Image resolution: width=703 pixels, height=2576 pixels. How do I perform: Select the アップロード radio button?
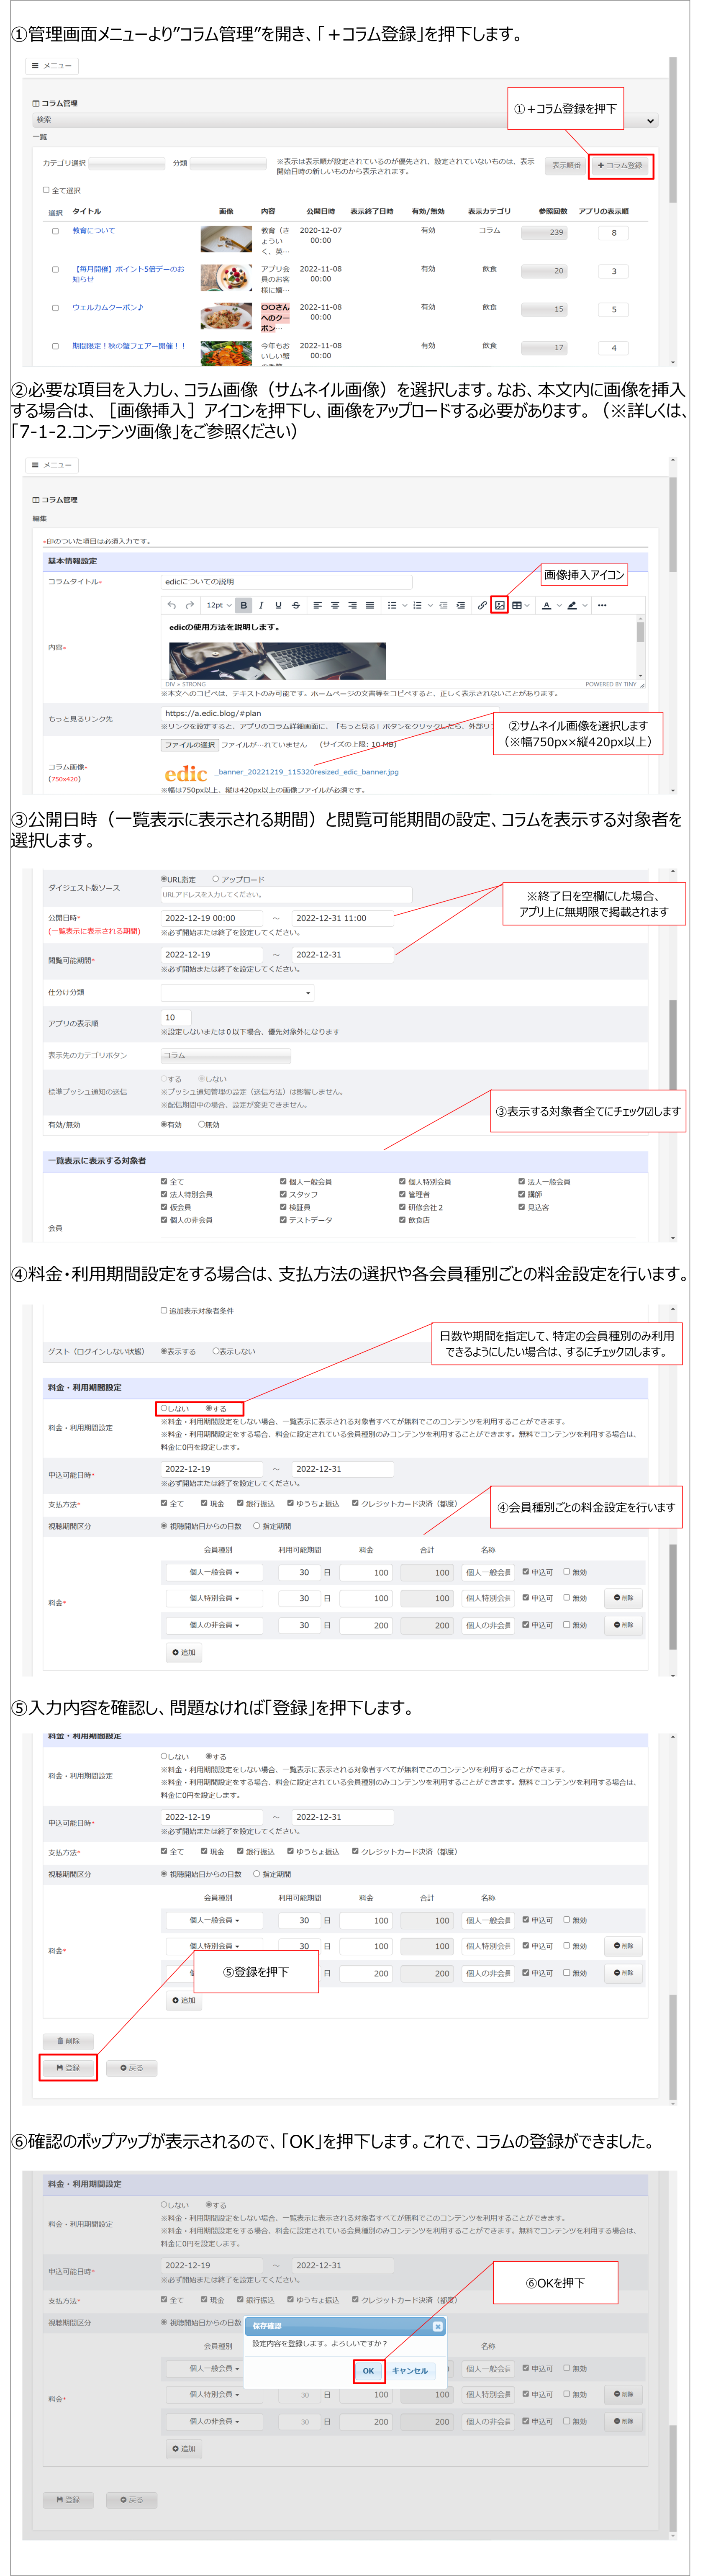click(x=215, y=879)
